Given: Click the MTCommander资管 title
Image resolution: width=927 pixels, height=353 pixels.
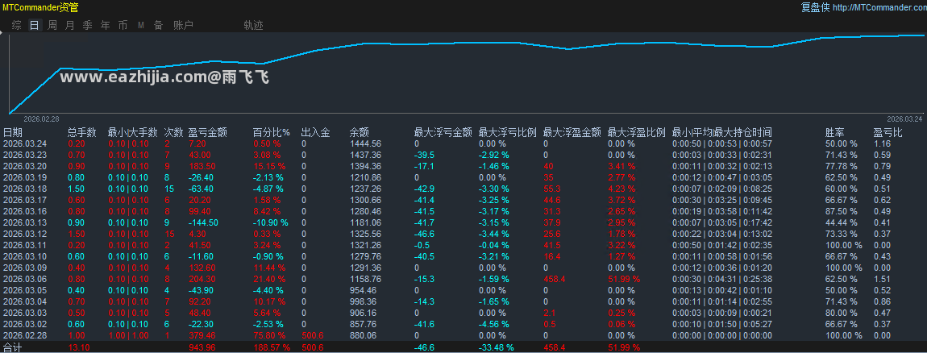Looking at the screenshot, I should coord(40,8).
